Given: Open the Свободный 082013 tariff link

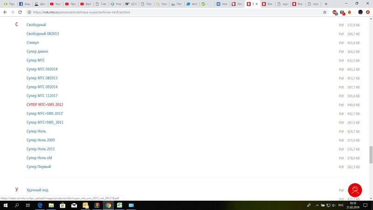Looking at the screenshot, I should coord(42,34).
